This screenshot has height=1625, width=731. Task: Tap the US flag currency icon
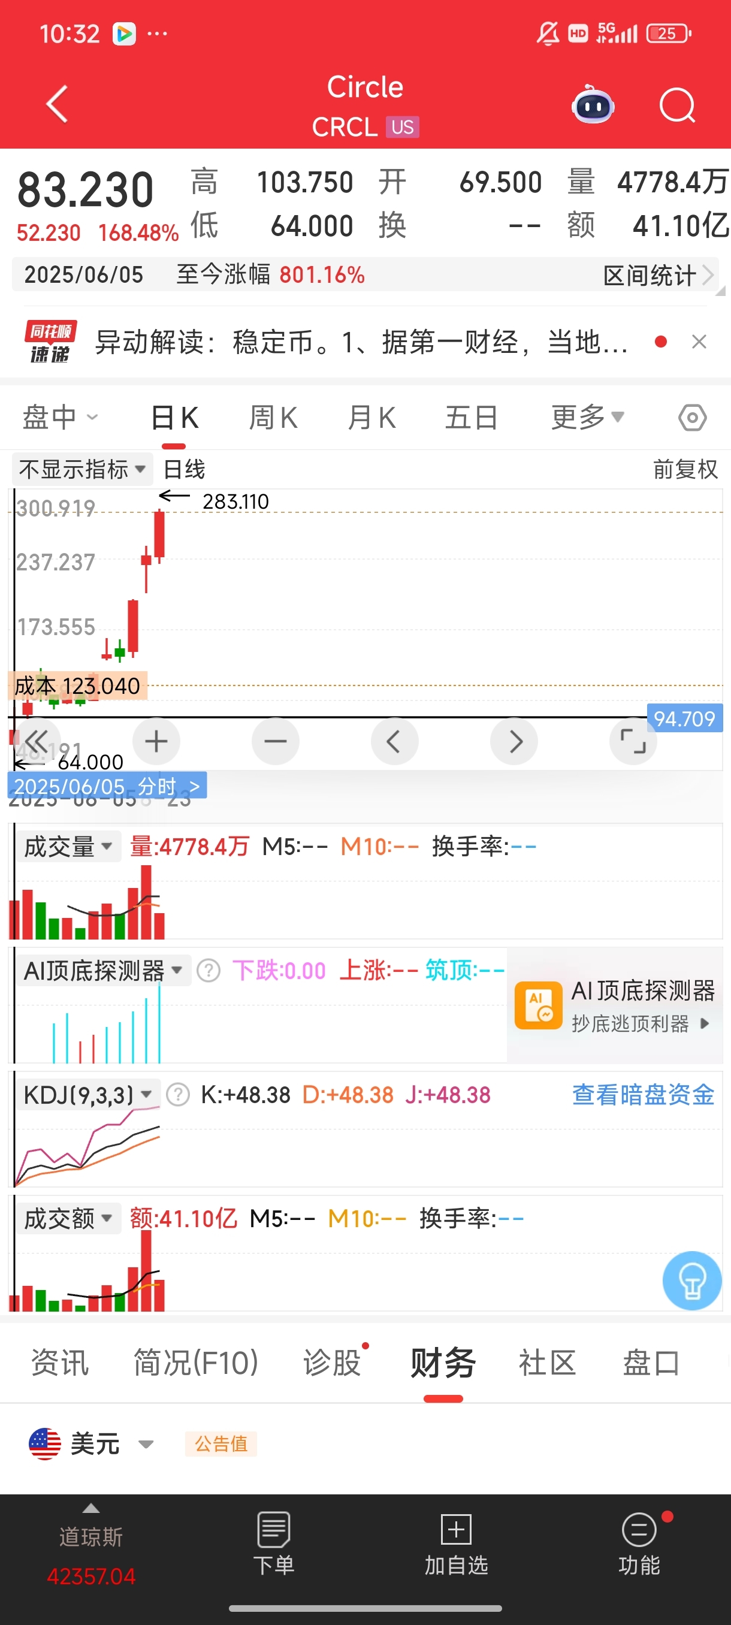pos(45,1443)
